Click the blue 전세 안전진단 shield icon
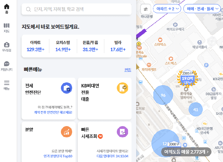The width and height of the screenshot is (223, 162). coord(67,88)
